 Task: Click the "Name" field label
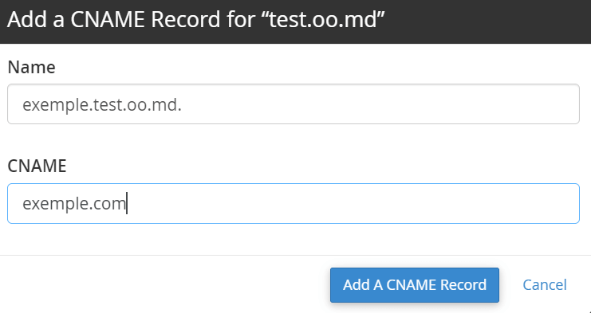(x=31, y=68)
